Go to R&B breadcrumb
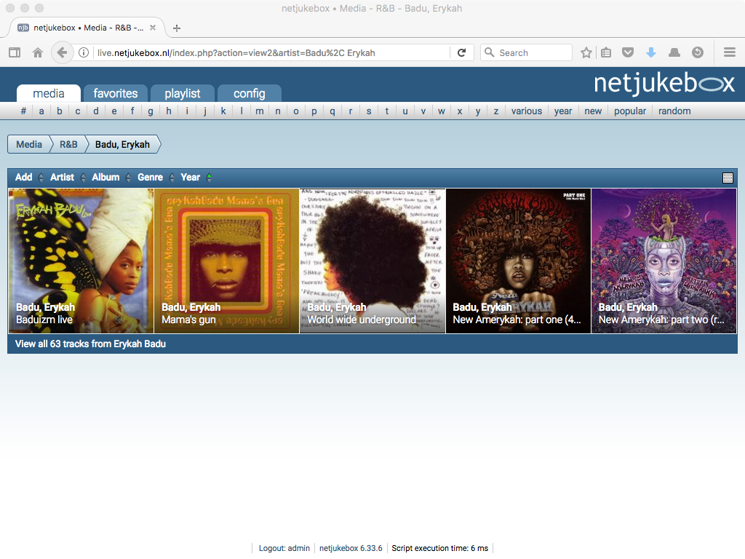Viewport: 745px width, 559px height. click(x=68, y=144)
